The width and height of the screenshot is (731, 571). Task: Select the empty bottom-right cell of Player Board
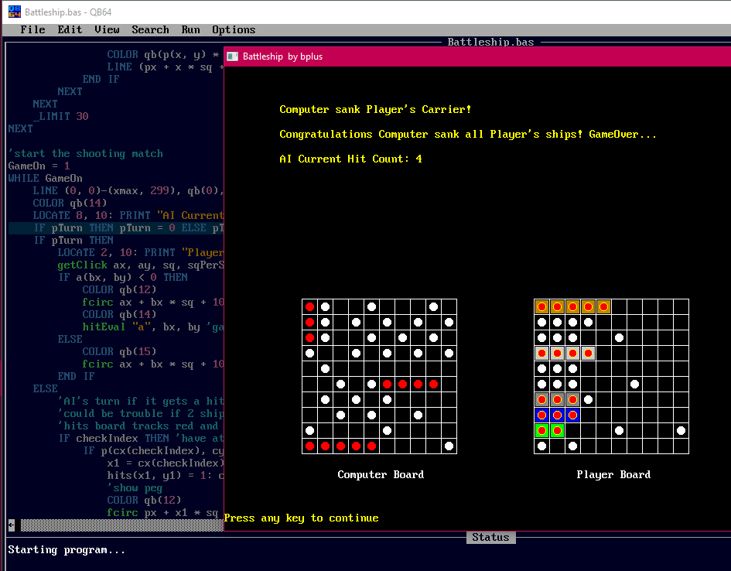point(681,446)
